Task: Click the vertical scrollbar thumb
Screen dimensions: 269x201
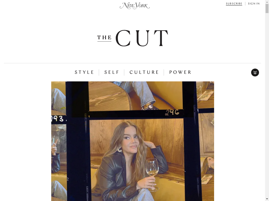Action: point(267,8)
